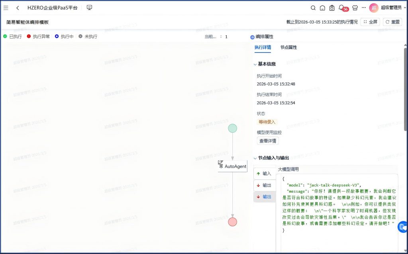Click the 重置 reset button
Screen dimensions: 408x254
pyautogui.click(x=392, y=22)
